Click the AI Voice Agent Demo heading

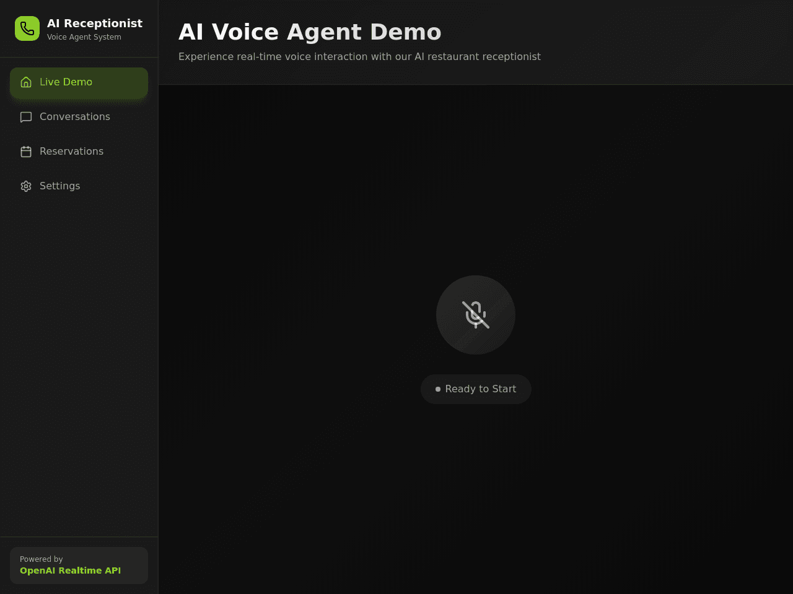[x=310, y=32]
